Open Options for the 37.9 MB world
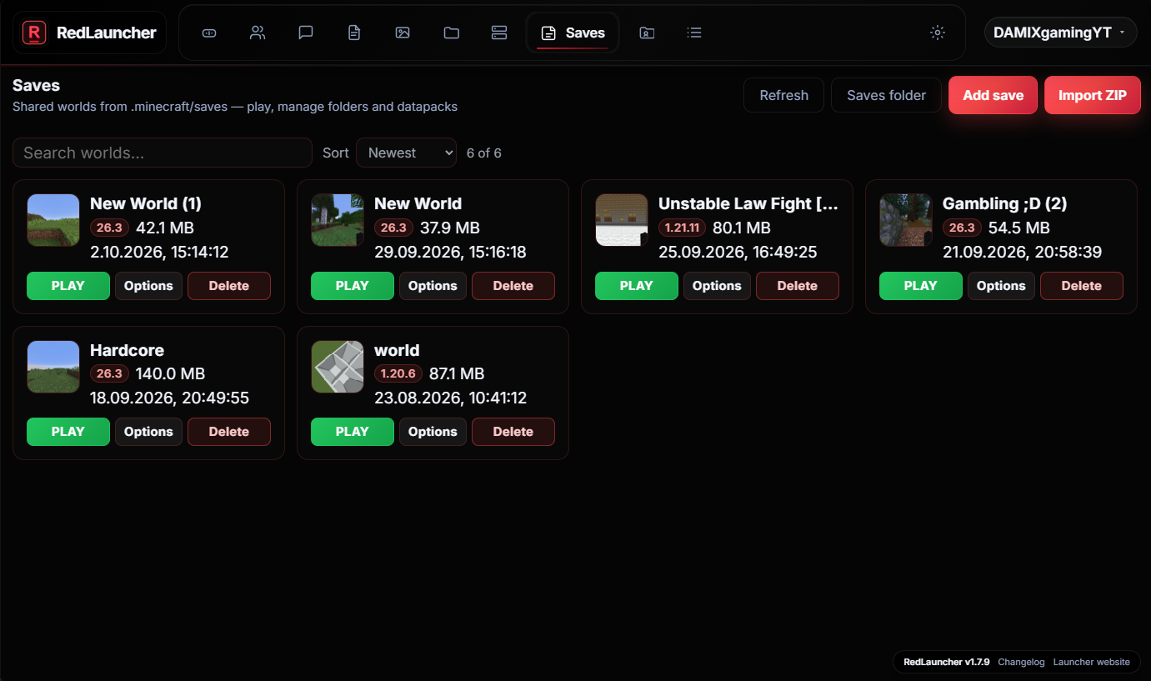 (x=433, y=286)
